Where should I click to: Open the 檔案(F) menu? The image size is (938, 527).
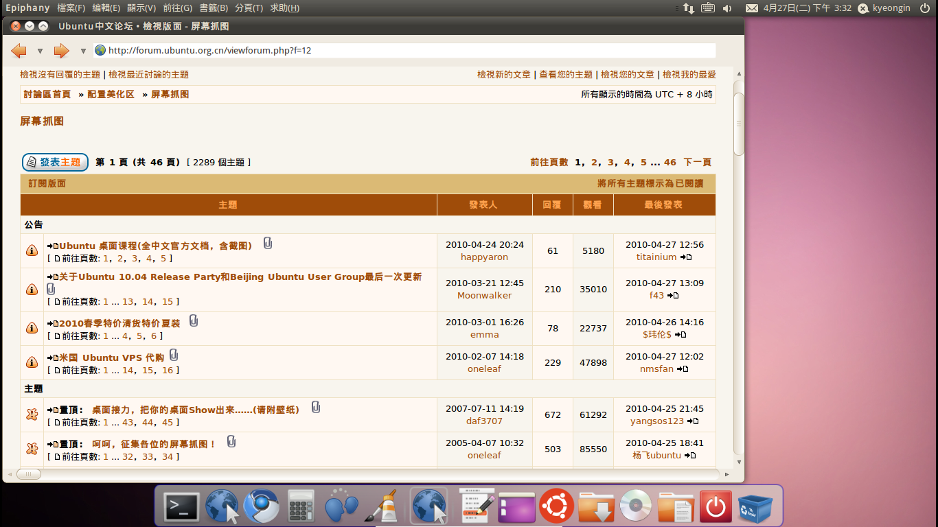click(x=71, y=8)
